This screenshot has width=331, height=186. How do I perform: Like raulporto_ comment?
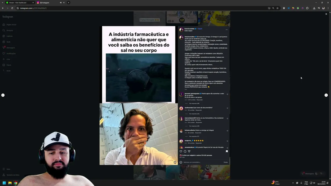tap(227, 141)
